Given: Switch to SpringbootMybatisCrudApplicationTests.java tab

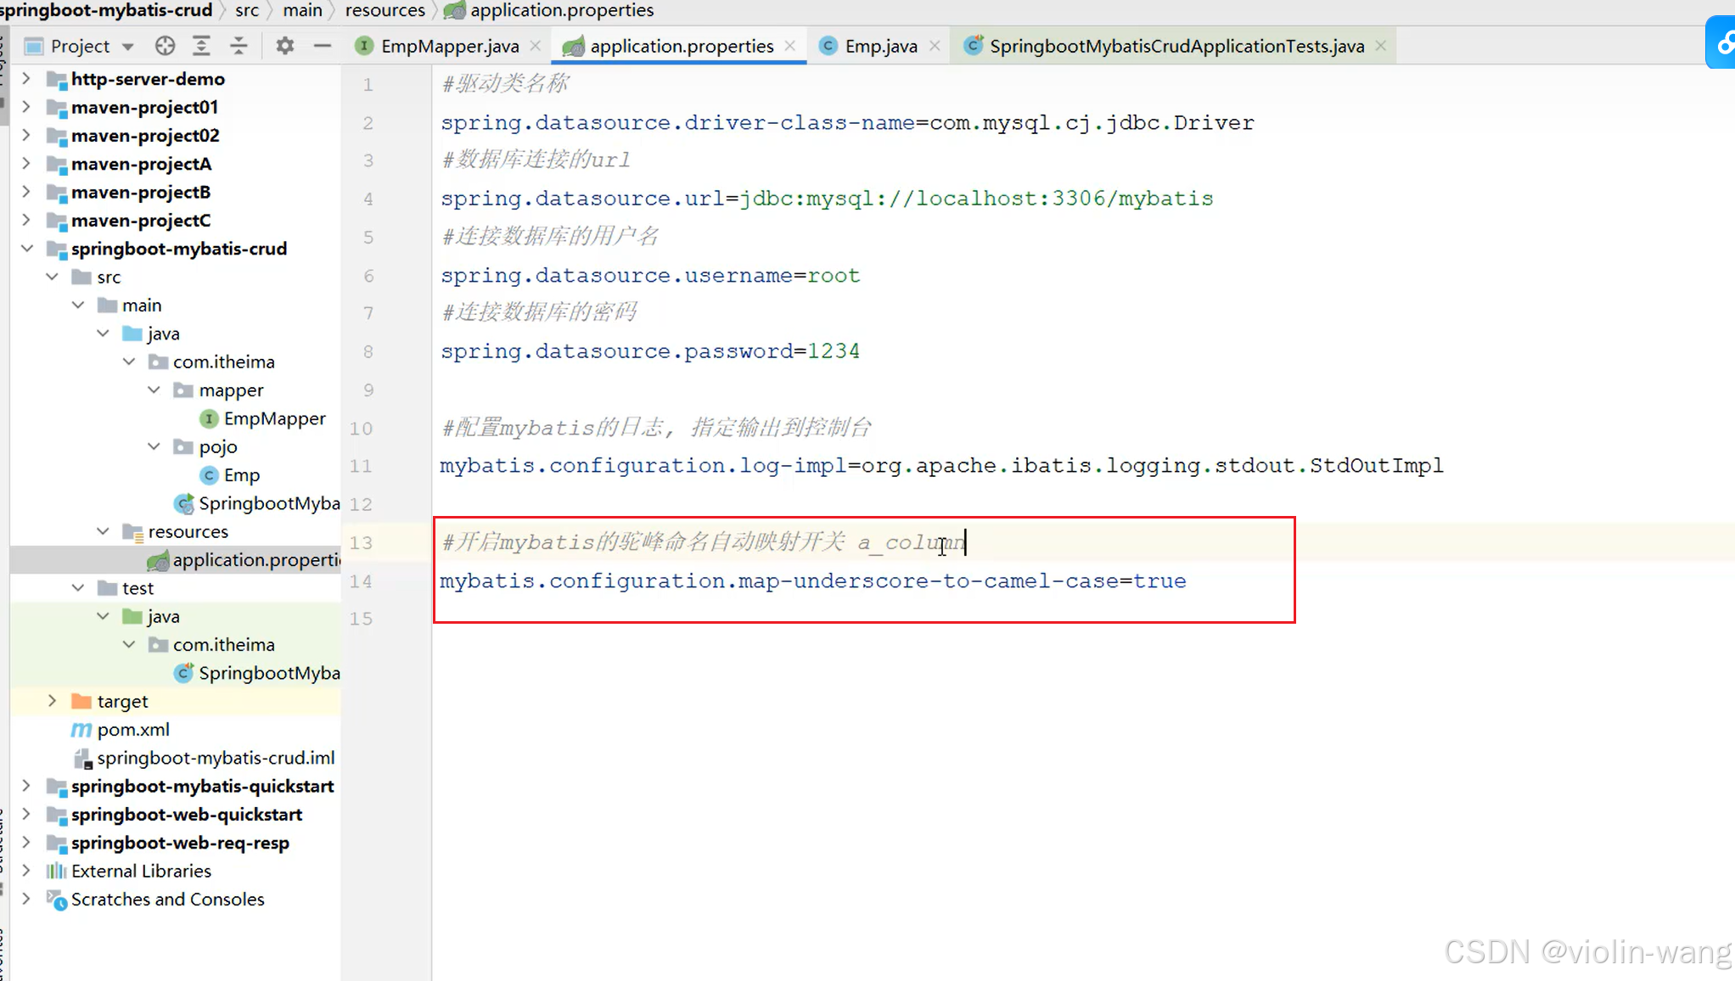Looking at the screenshot, I should click(x=1176, y=46).
